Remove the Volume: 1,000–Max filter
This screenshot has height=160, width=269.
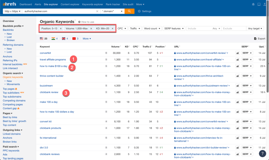click(x=91, y=29)
